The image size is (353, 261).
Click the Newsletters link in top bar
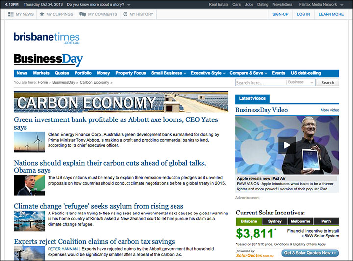pyautogui.click(x=282, y=4)
